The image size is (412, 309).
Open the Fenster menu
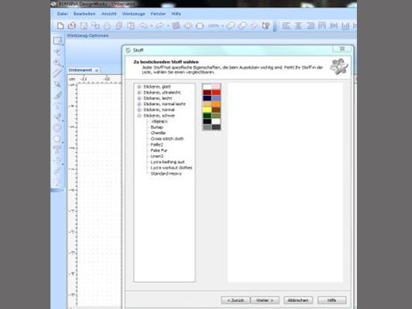click(x=158, y=14)
